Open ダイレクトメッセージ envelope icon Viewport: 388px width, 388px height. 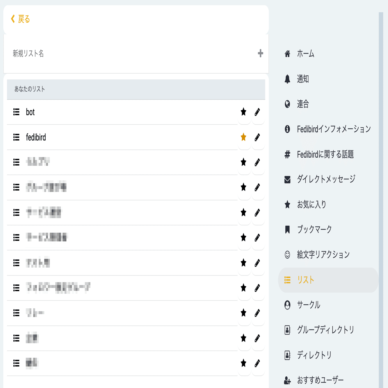pos(287,179)
